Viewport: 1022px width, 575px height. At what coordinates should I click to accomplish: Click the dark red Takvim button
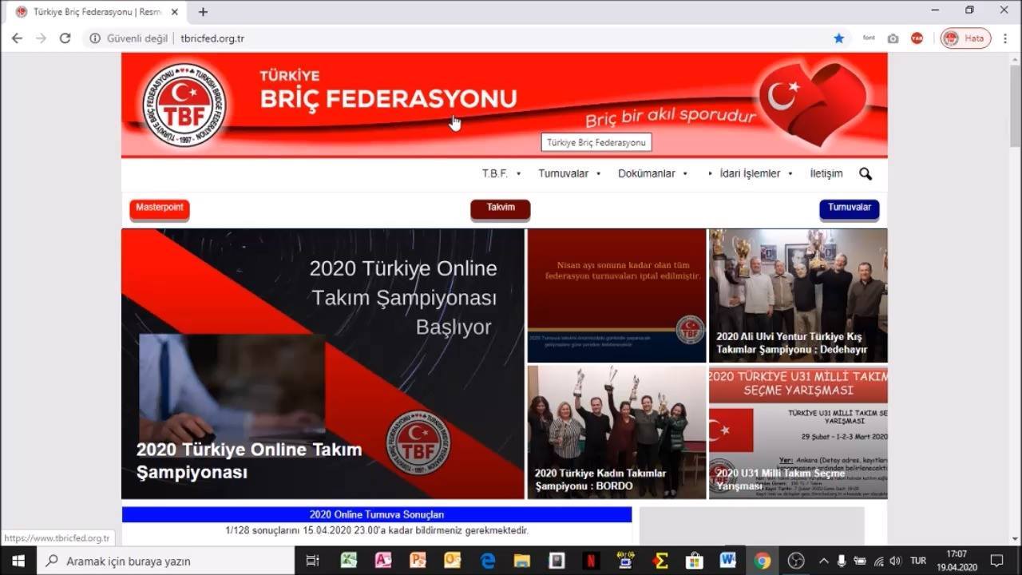pos(501,208)
